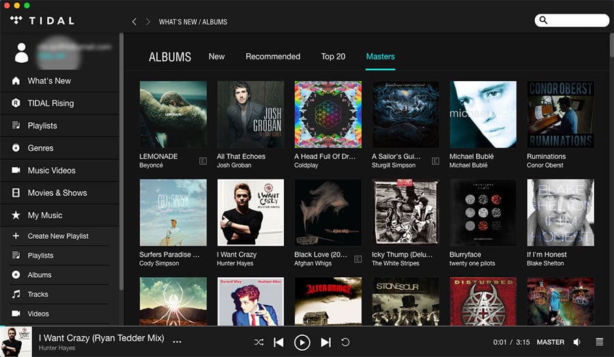Click explicit badge next to LEMONADE

(203, 161)
